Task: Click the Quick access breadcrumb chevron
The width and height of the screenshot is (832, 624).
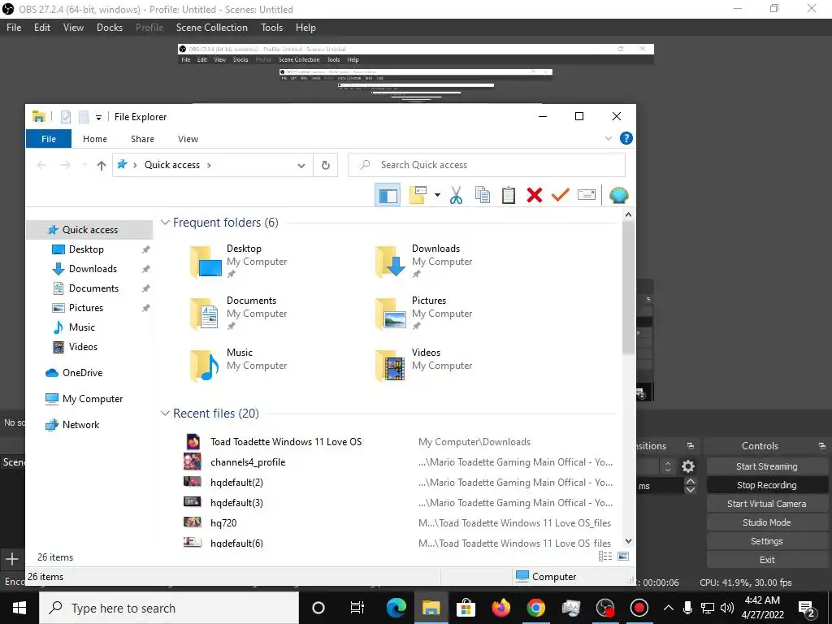Action: [x=209, y=165]
